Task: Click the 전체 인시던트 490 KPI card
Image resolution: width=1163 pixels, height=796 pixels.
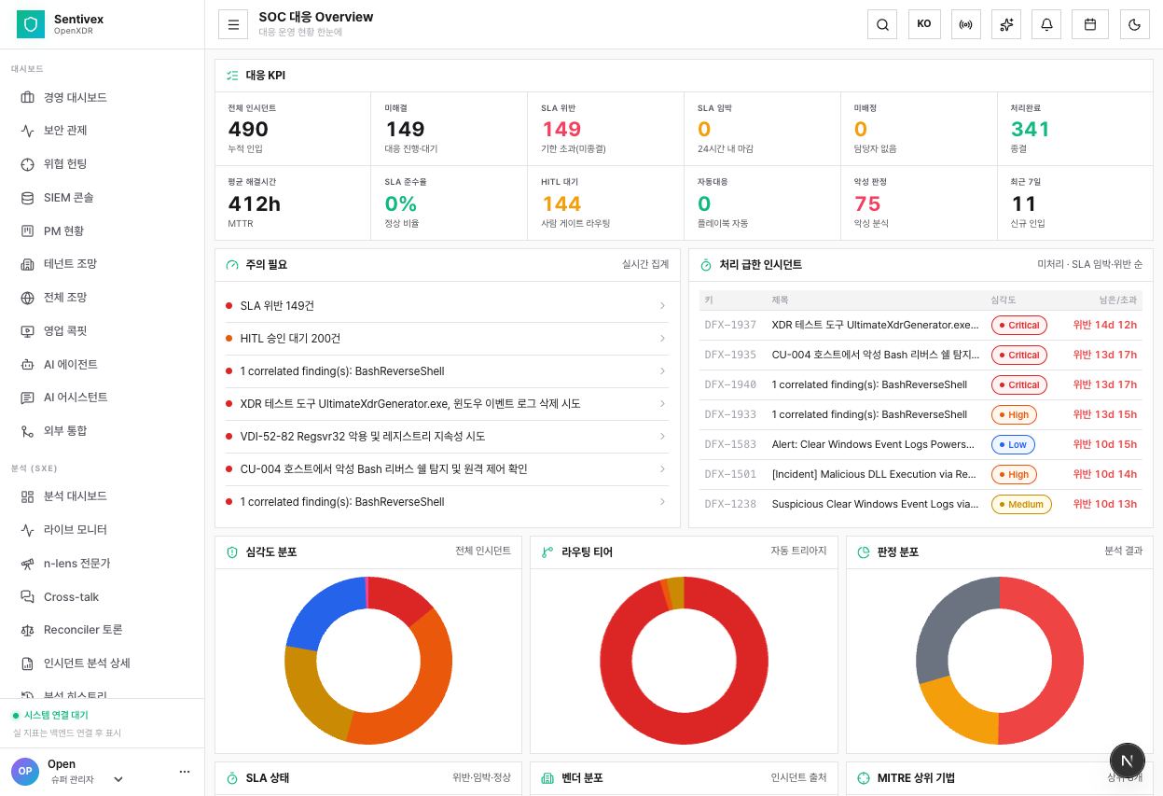Action: pos(293,129)
